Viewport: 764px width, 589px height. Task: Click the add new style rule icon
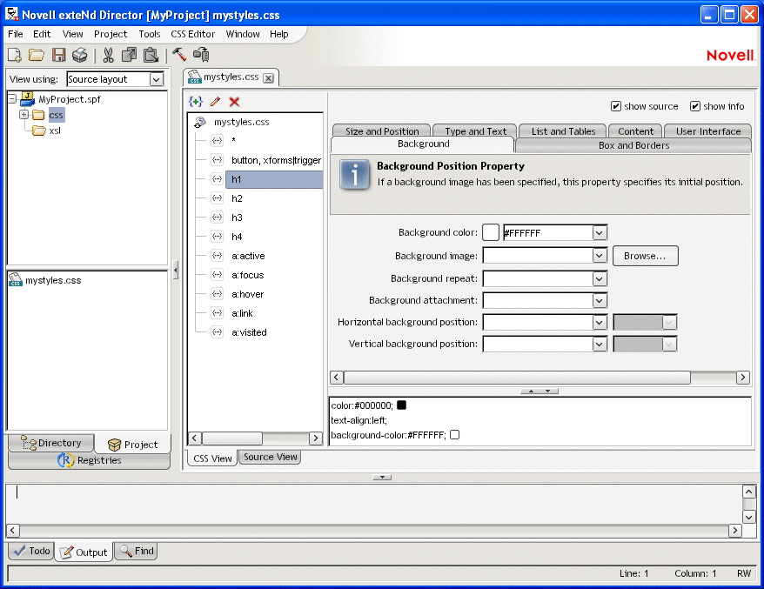coord(196,102)
